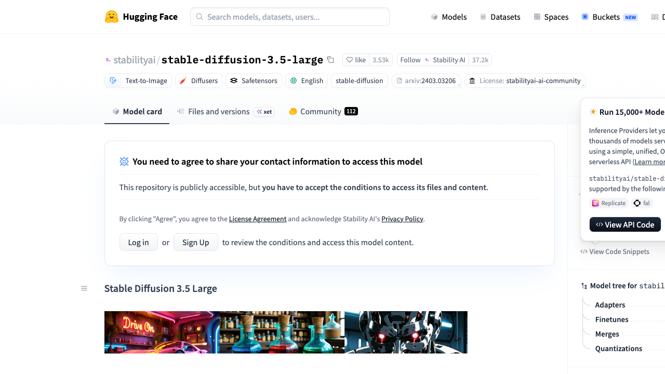
Task: Click the Safetensors icon
Action: click(x=234, y=81)
